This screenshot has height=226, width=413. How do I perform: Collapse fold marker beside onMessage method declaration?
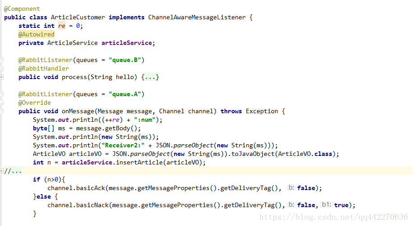click(2, 111)
